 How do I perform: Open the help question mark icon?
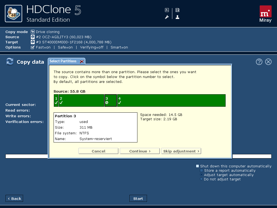click(x=259, y=62)
